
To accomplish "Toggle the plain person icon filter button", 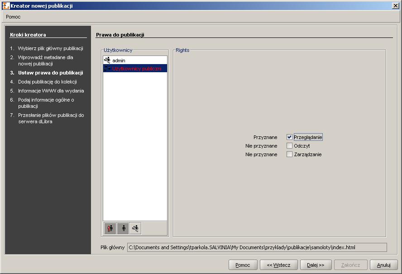I will click(x=123, y=228).
